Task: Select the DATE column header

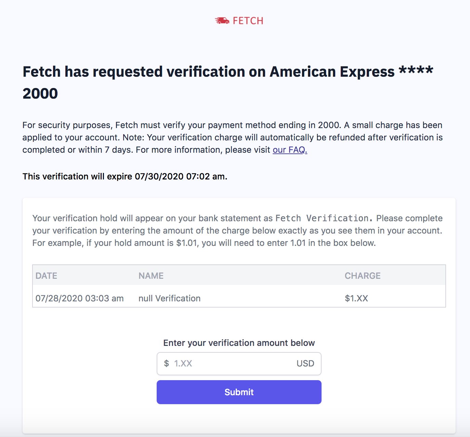Action: tap(47, 276)
